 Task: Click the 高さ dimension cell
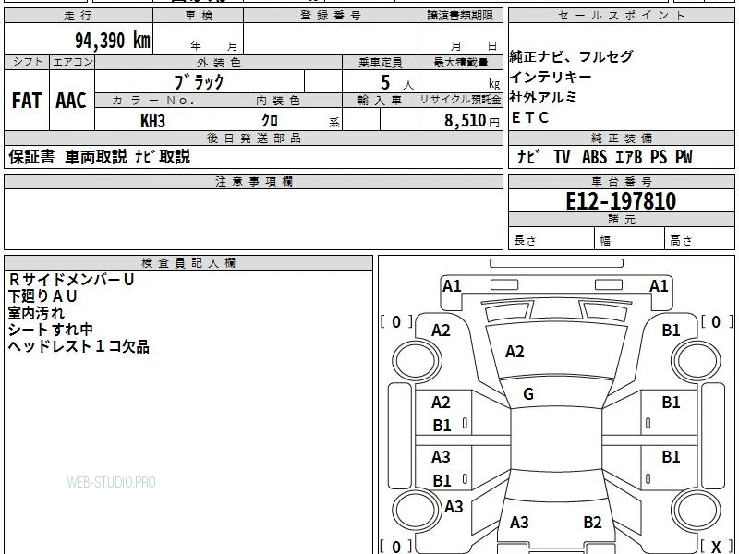699,239
